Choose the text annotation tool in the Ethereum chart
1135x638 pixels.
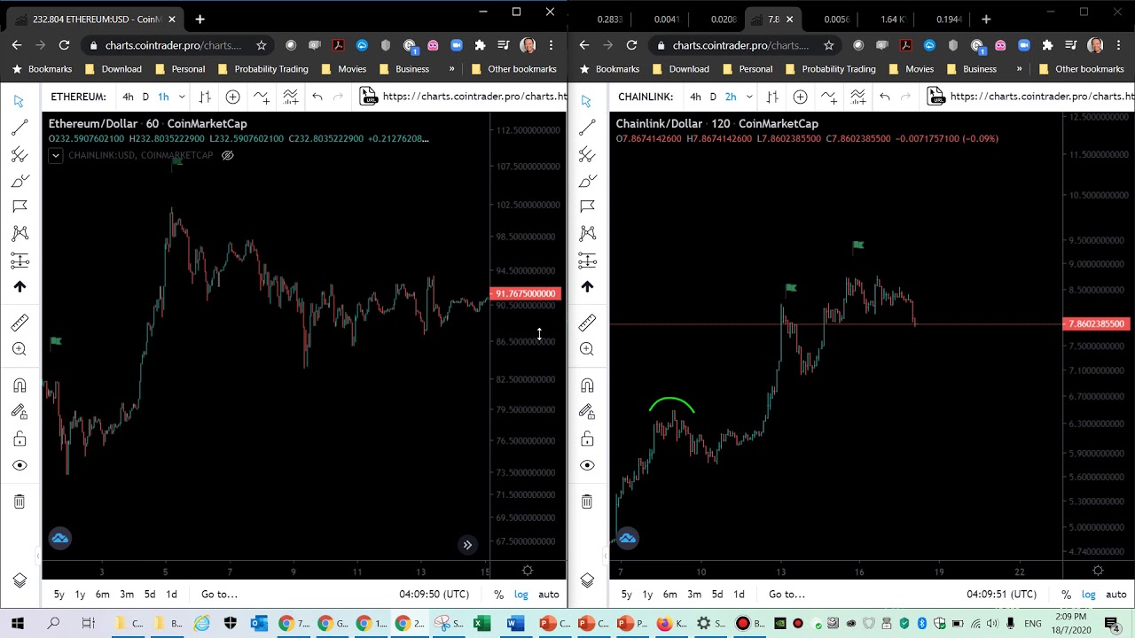click(20, 206)
